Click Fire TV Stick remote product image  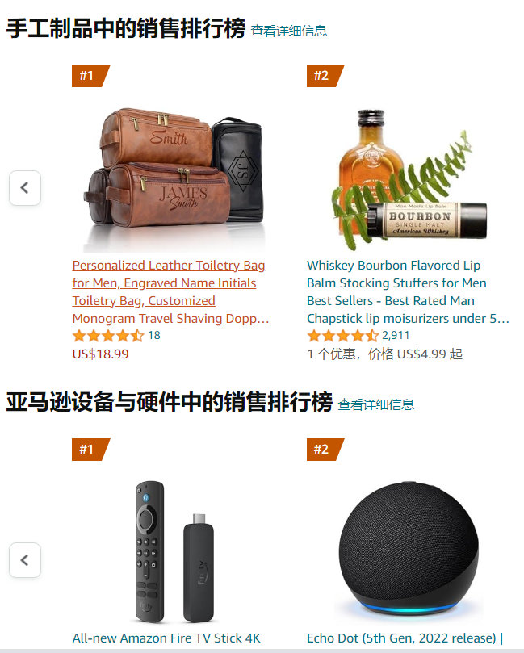pos(175,551)
